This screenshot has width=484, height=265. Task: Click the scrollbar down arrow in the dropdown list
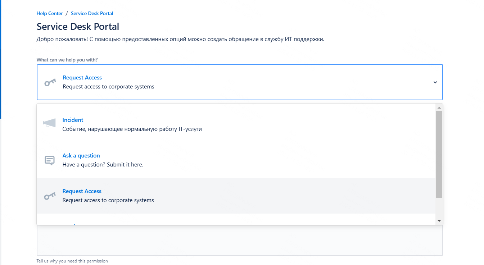tap(439, 220)
